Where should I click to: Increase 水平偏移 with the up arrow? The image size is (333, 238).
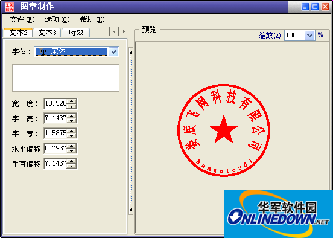(x=72, y=146)
